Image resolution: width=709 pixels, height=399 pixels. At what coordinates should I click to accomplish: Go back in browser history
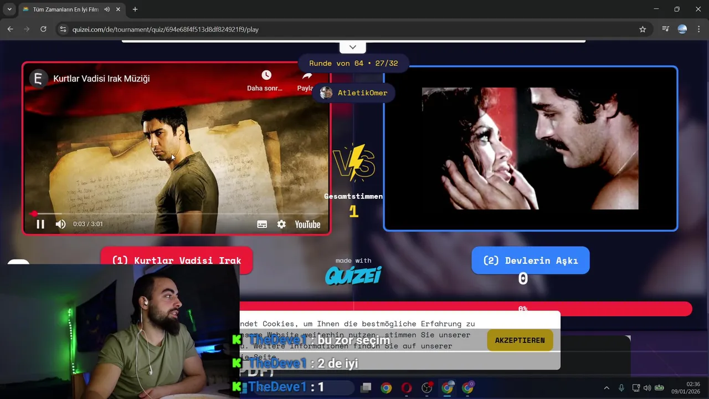(10, 29)
